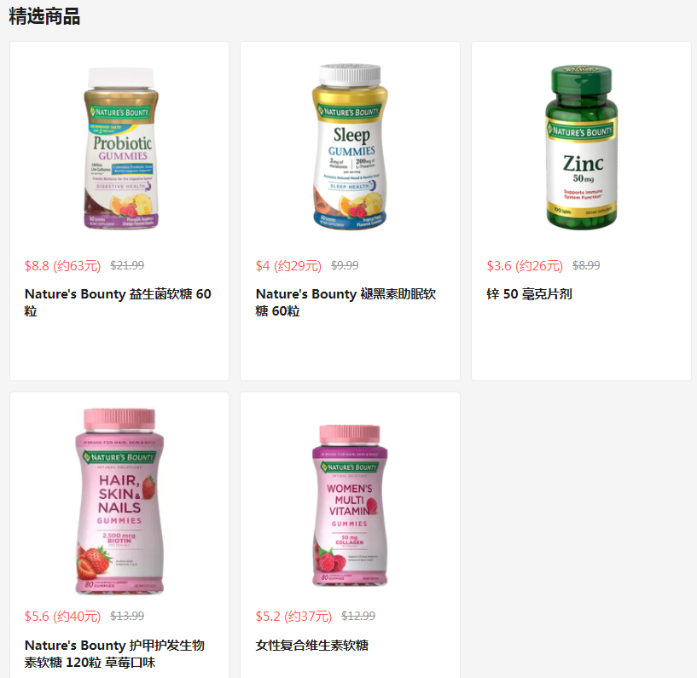Click the $4 (约29元) sale price
Screen dimensions: 697x678
pyautogui.click(x=288, y=266)
